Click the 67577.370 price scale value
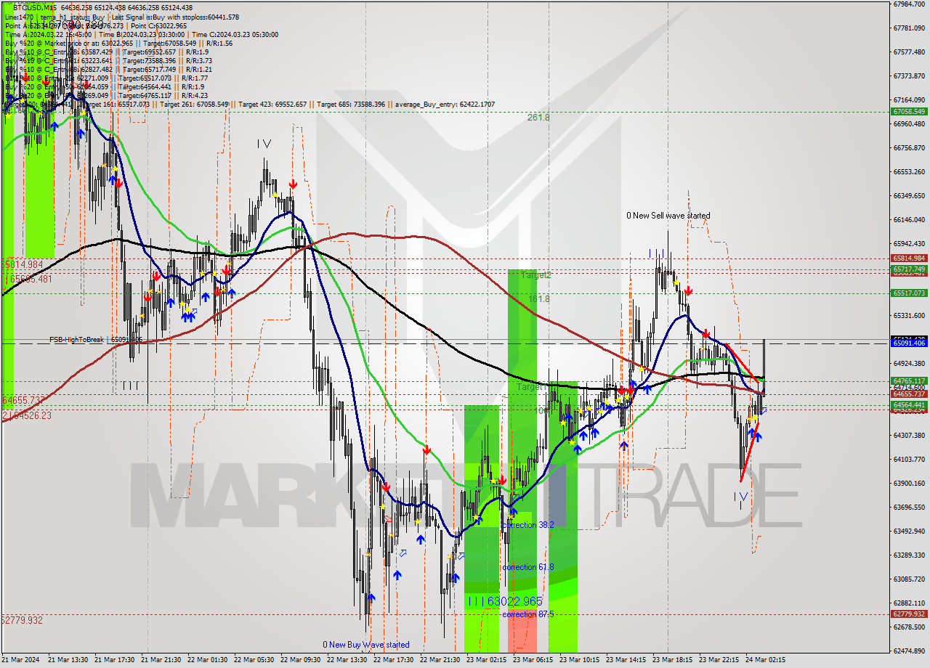Screen dimensions: 930x668 point(910,52)
